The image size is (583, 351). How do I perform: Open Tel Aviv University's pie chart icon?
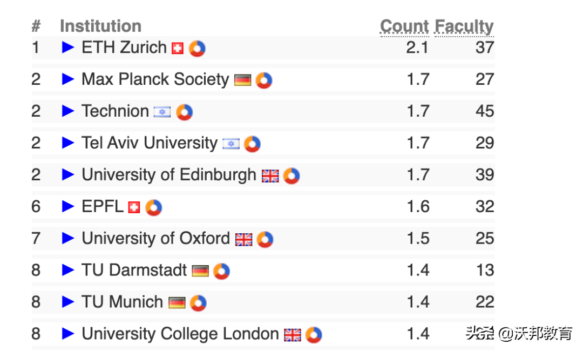(252, 144)
